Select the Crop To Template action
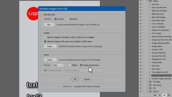The image size is (172, 97). 158,27
